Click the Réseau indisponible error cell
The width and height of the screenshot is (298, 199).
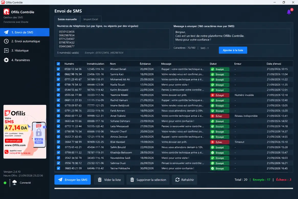246,116
